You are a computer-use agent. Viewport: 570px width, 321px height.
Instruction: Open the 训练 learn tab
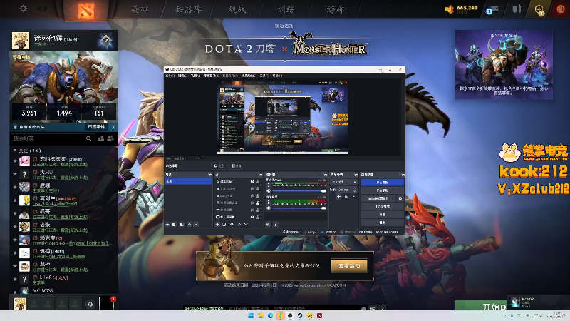[286, 9]
